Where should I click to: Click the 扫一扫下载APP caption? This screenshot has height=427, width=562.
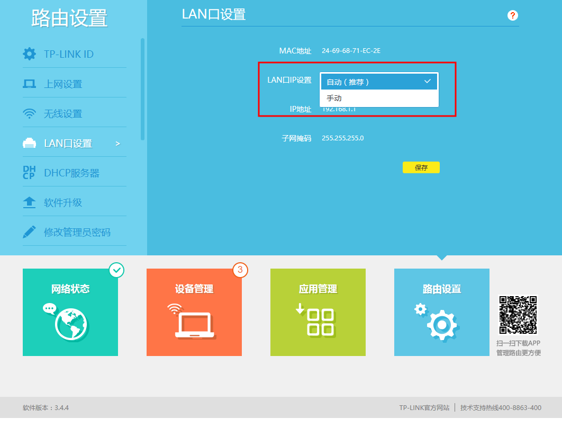tap(518, 343)
